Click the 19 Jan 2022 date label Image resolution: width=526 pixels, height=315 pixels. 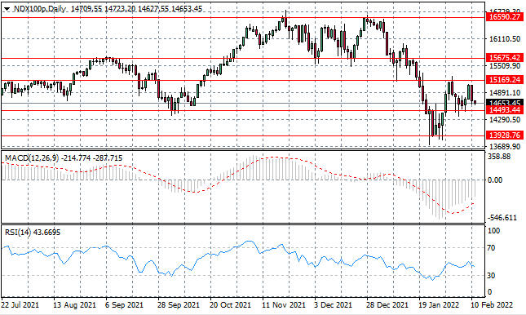click(439, 305)
